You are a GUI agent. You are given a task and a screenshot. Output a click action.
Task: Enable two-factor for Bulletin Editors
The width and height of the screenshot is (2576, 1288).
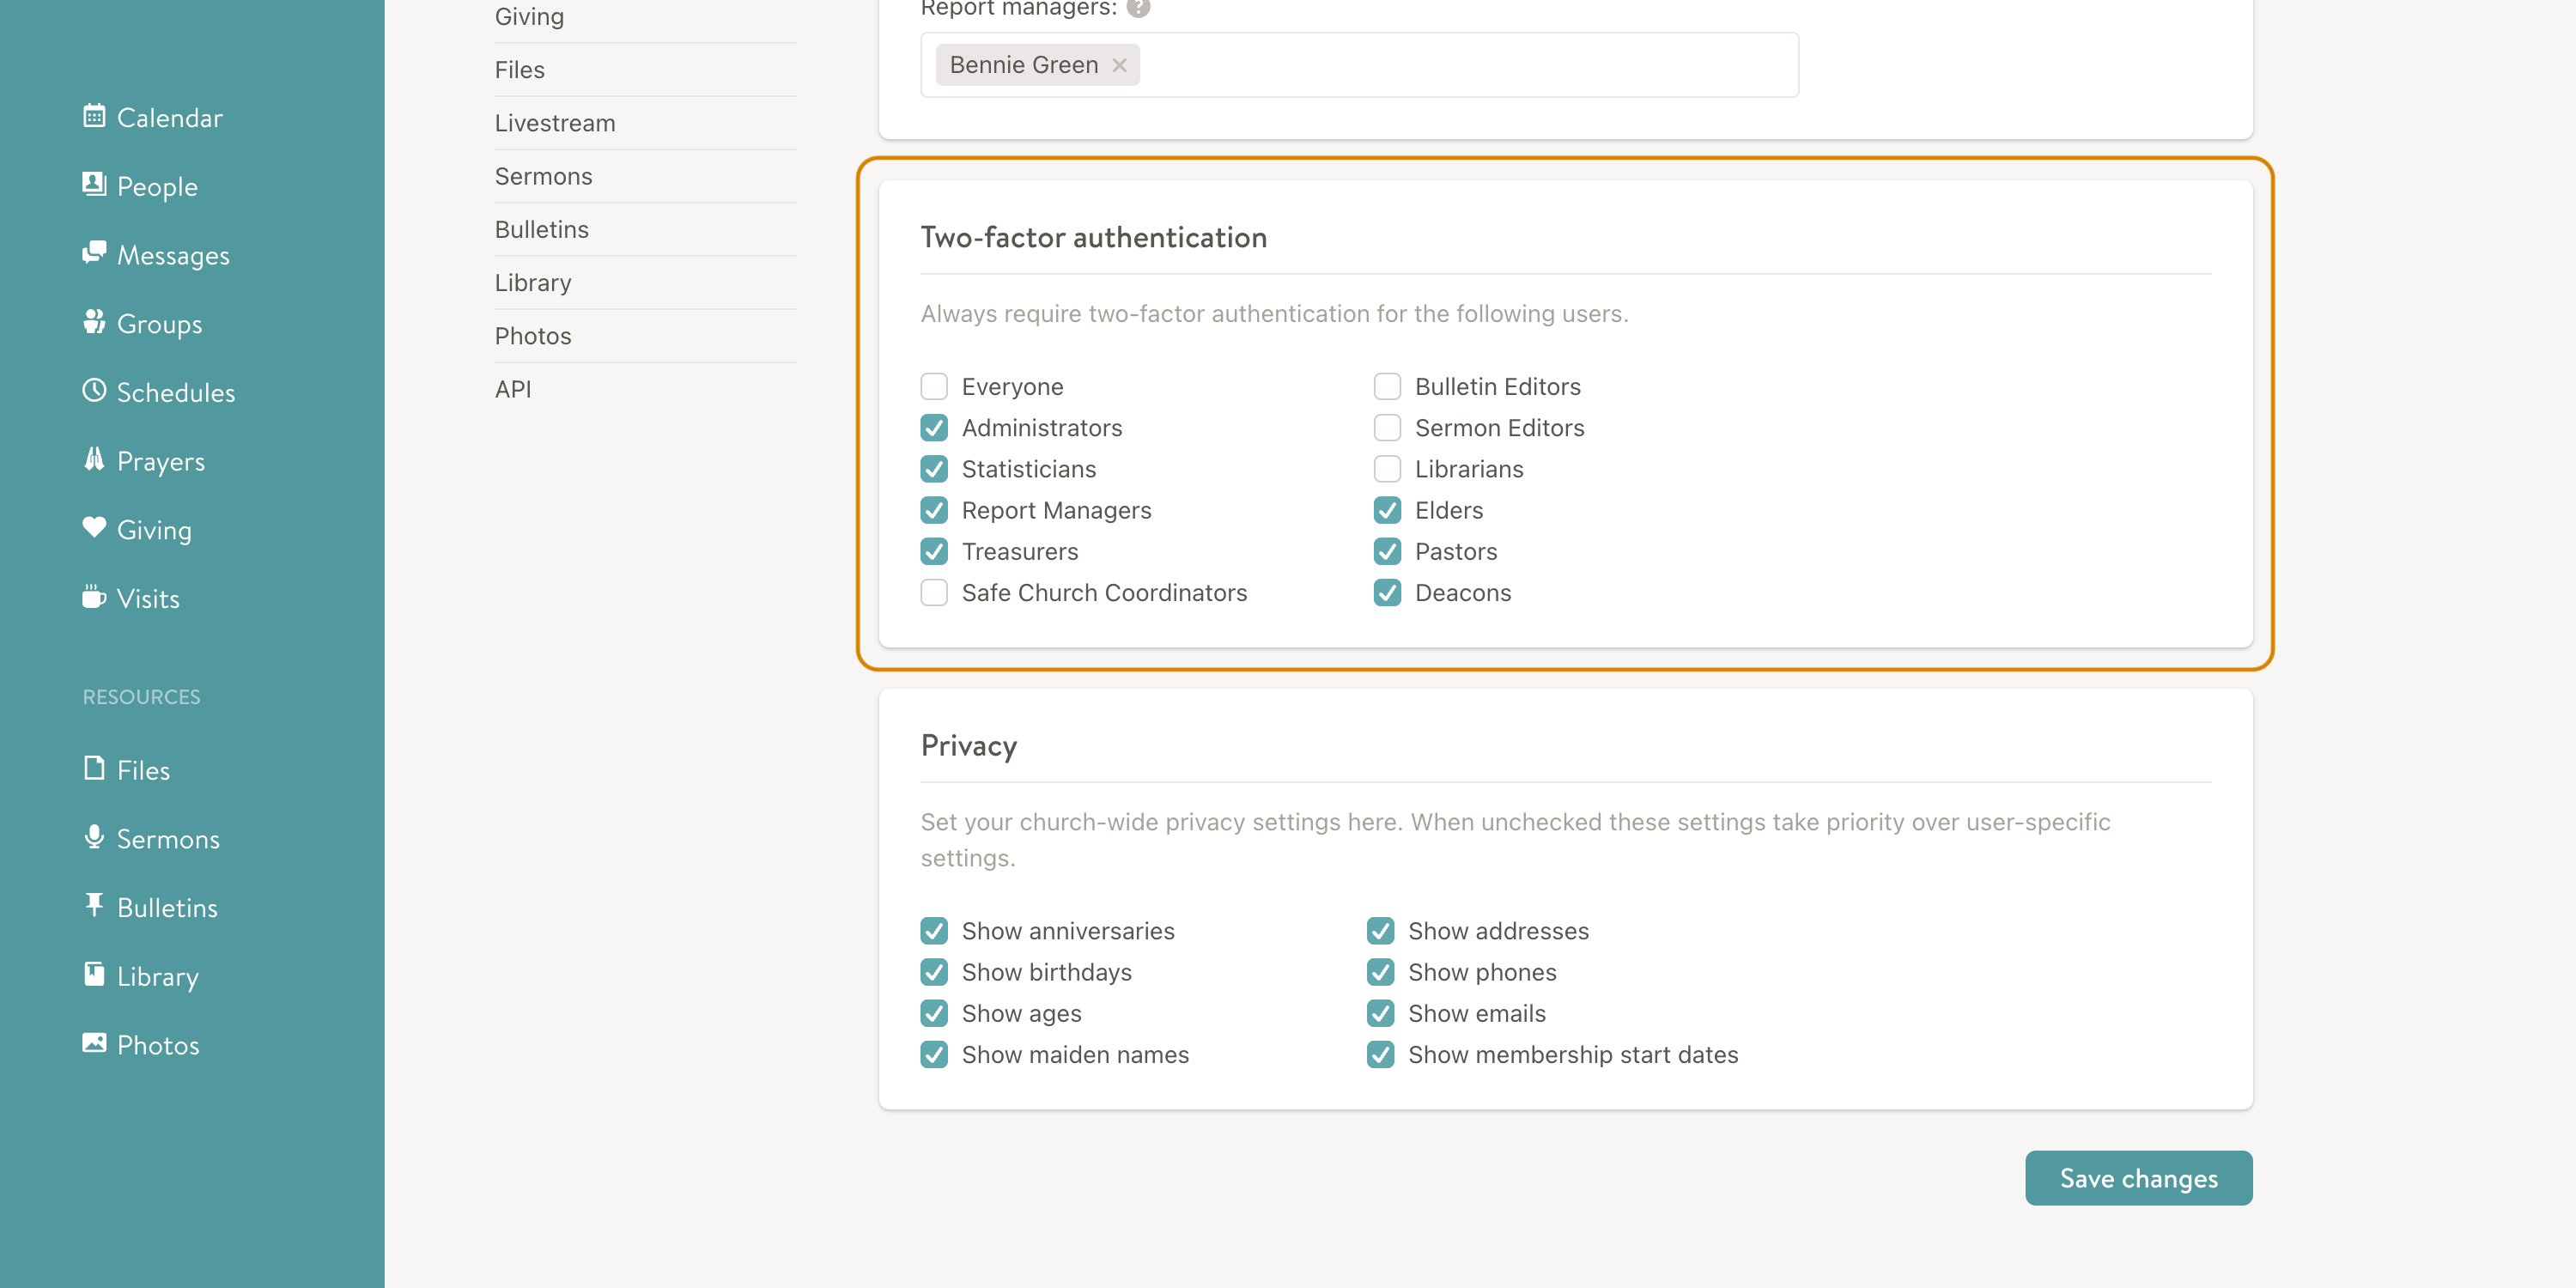pos(1387,386)
